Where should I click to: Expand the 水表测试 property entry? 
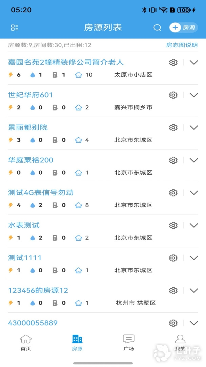click(x=194, y=225)
